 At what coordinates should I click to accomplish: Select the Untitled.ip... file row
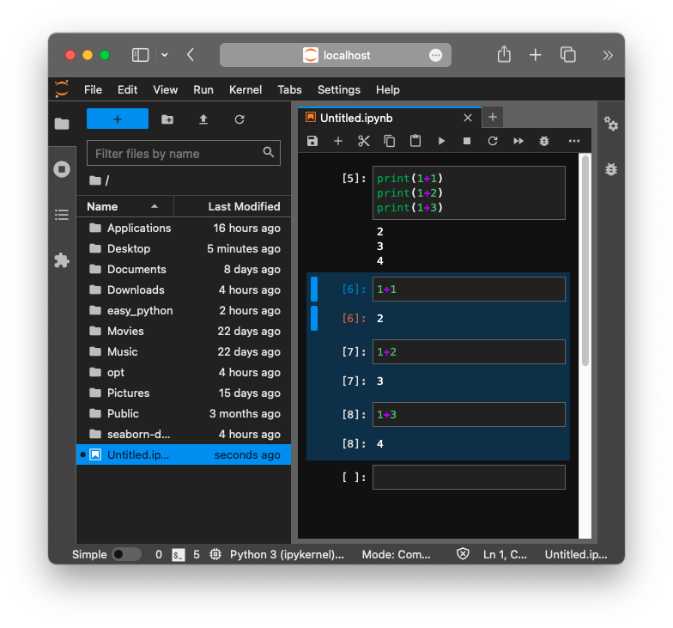[x=184, y=455]
